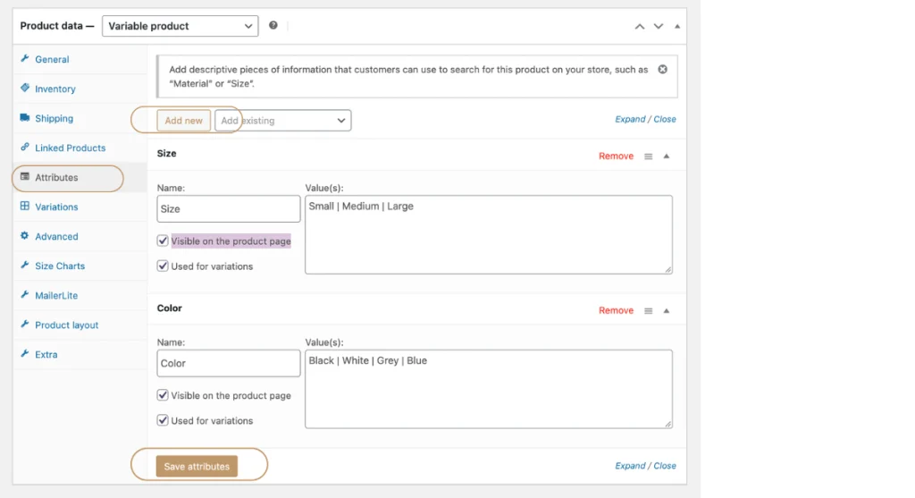
Task: Click the Color attribute heading
Action: point(169,308)
